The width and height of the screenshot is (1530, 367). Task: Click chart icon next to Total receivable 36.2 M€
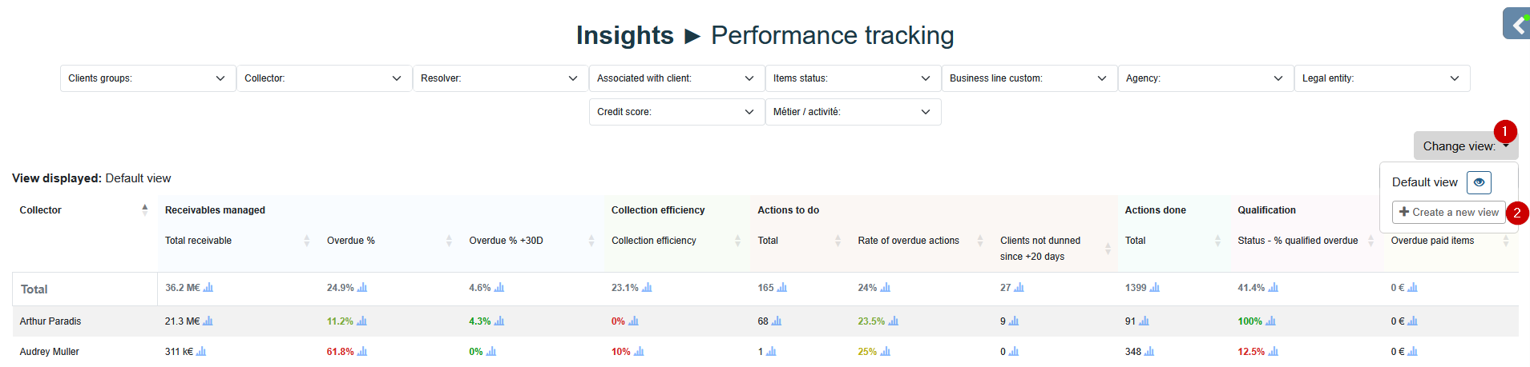click(208, 288)
